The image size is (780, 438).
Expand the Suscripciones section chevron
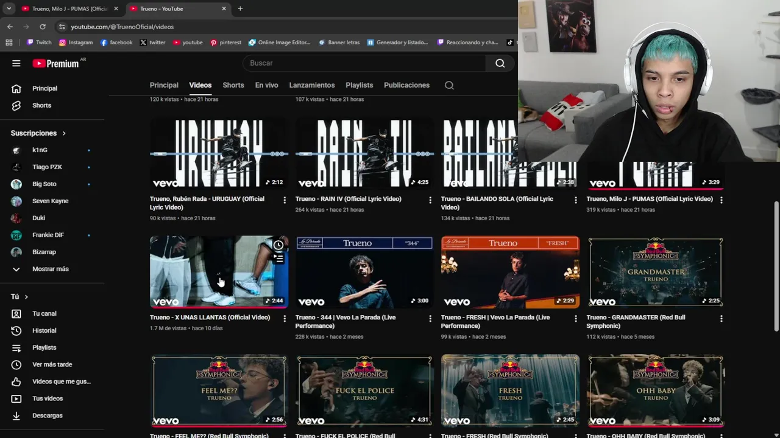(x=63, y=133)
